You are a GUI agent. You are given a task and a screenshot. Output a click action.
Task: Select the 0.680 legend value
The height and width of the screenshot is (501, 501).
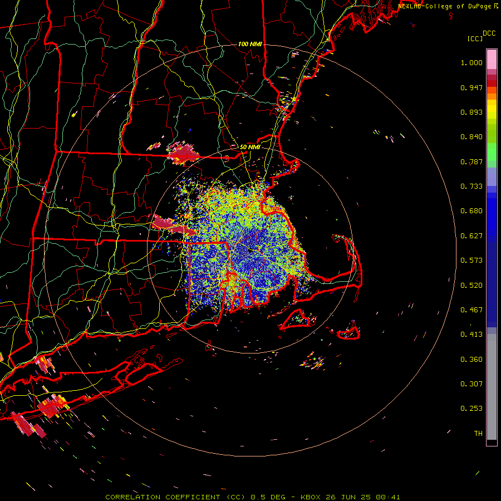(471, 211)
